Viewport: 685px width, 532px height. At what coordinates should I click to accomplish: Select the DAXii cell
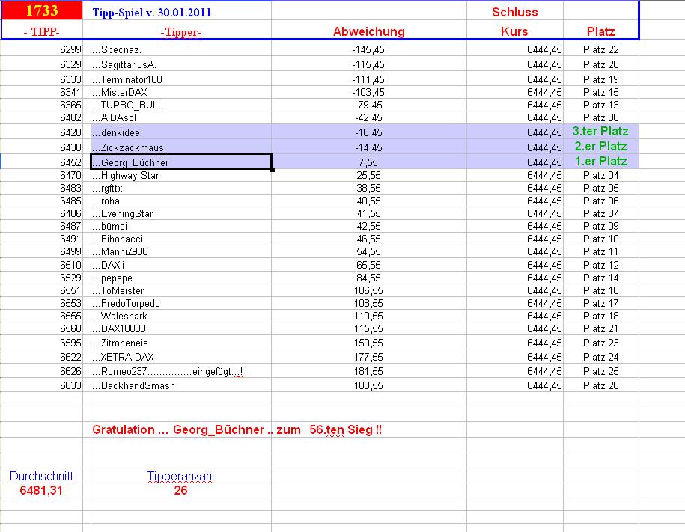tap(181, 265)
